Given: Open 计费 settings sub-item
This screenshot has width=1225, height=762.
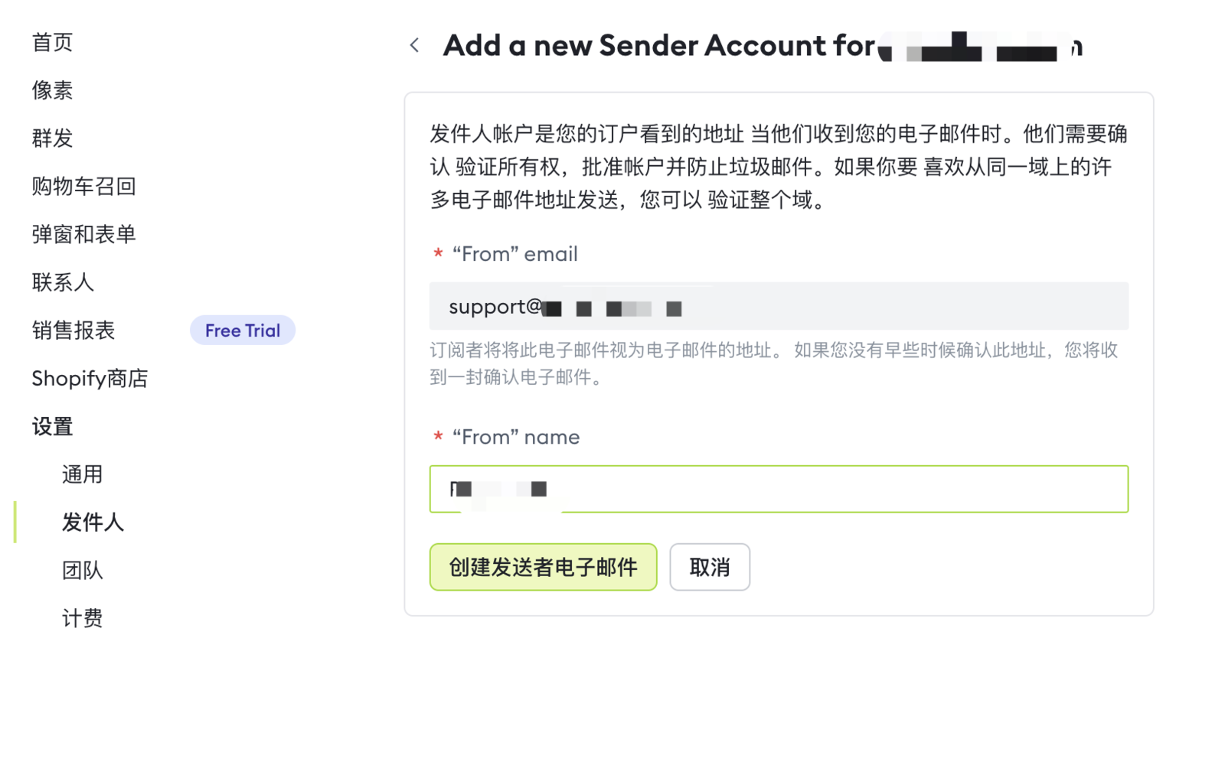Looking at the screenshot, I should [x=82, y=618].
